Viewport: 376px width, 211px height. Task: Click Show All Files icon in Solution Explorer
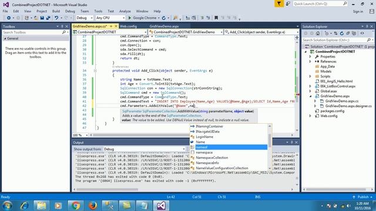click(x=354, y=33)
